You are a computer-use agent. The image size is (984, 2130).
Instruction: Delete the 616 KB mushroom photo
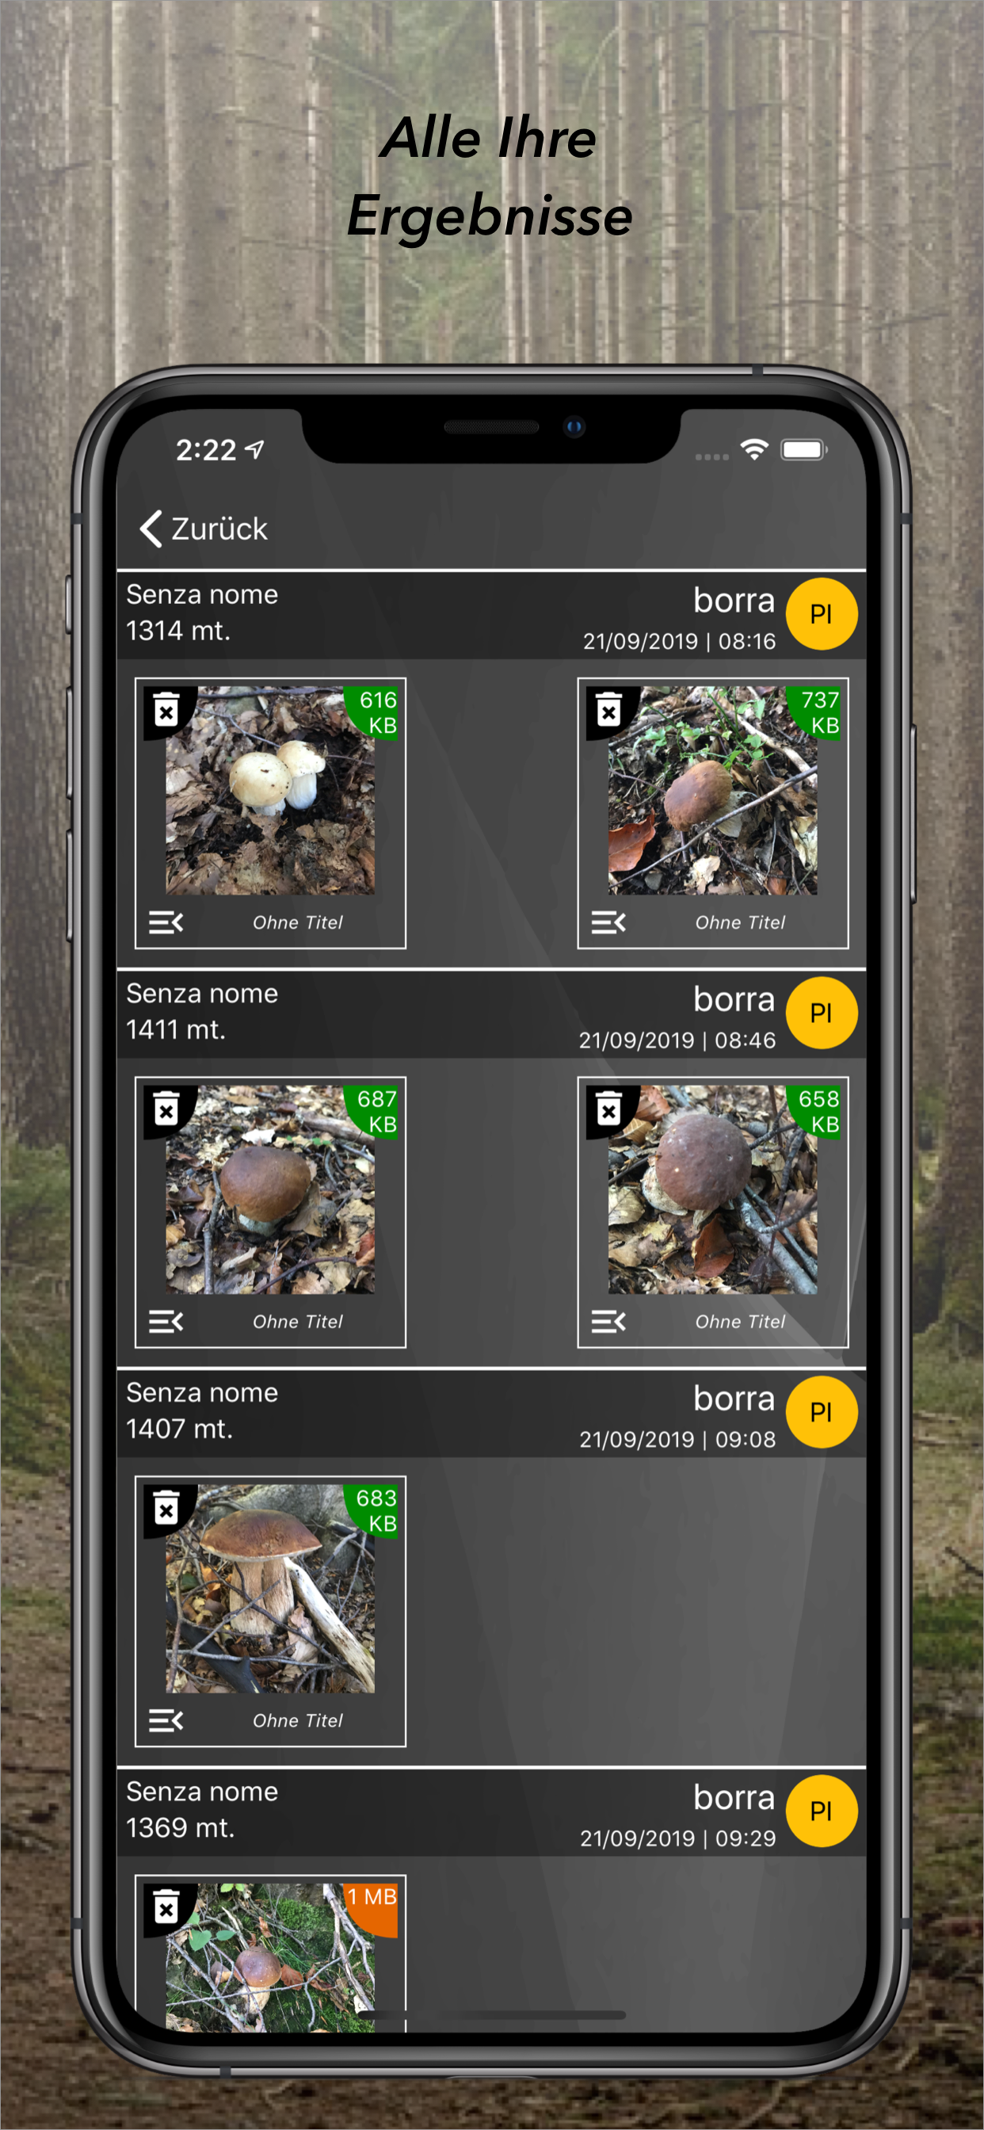[x=166, y=709]
